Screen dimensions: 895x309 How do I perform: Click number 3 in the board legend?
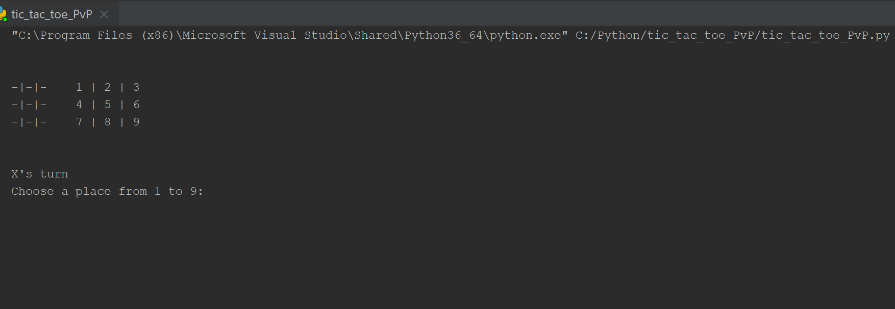(x=136, y=87)
